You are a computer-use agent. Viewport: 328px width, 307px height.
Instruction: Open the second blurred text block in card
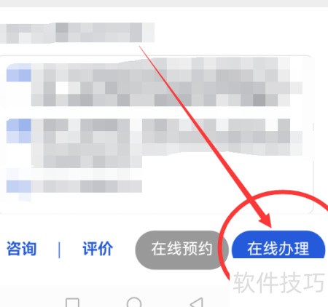tap(167, 143)
